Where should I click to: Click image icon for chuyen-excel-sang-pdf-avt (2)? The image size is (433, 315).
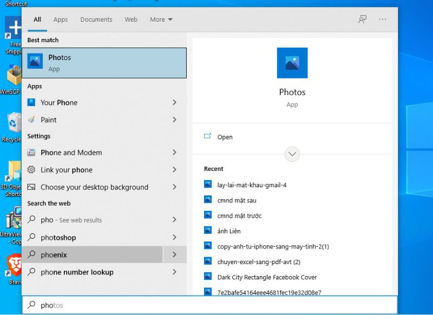[x=208, y=261]
